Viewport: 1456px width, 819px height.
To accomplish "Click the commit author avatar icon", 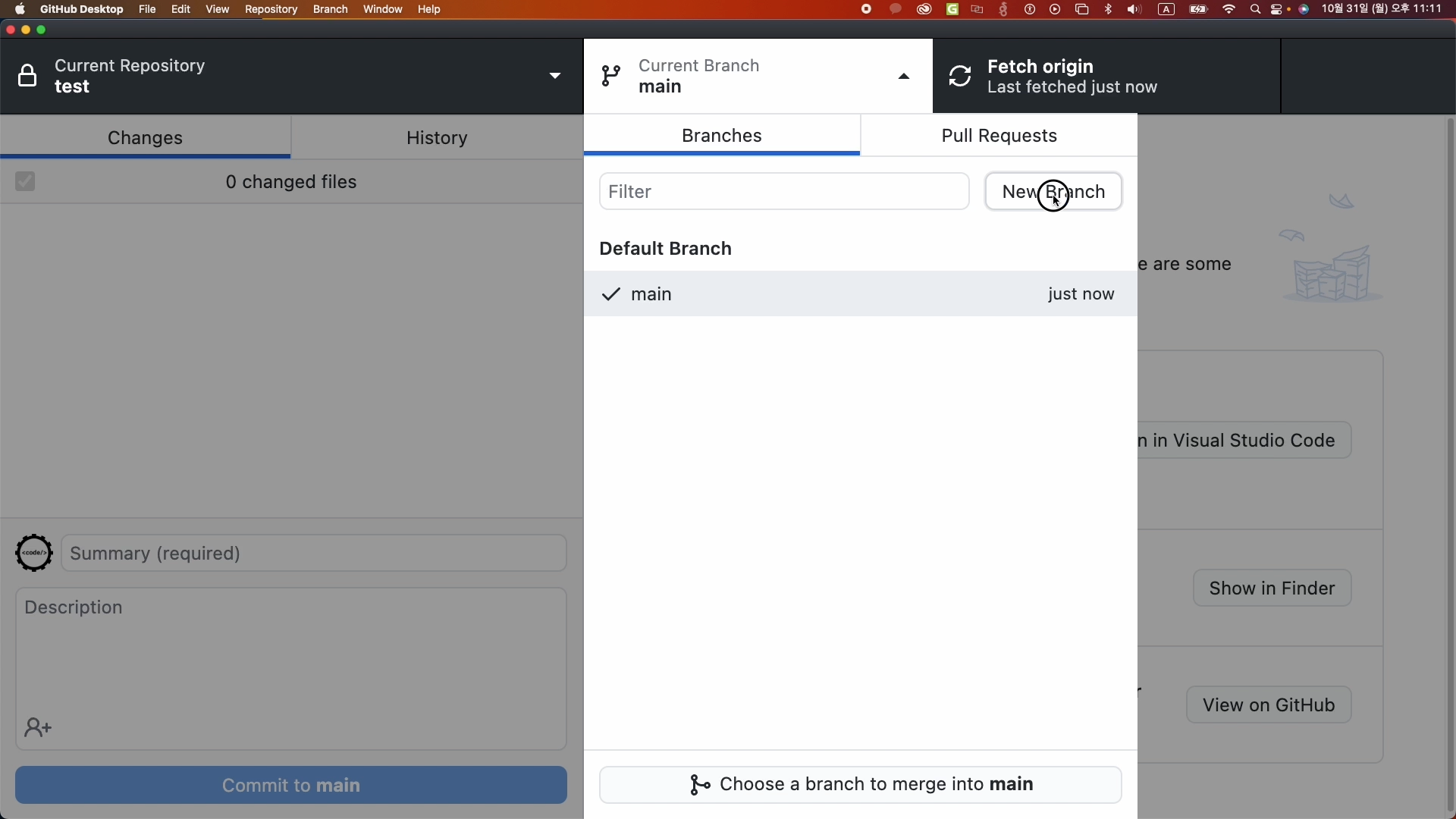I will click(34, 553).
